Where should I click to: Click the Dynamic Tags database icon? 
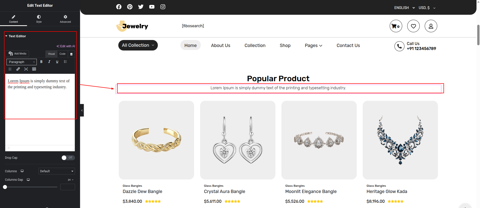coord(71,54)
